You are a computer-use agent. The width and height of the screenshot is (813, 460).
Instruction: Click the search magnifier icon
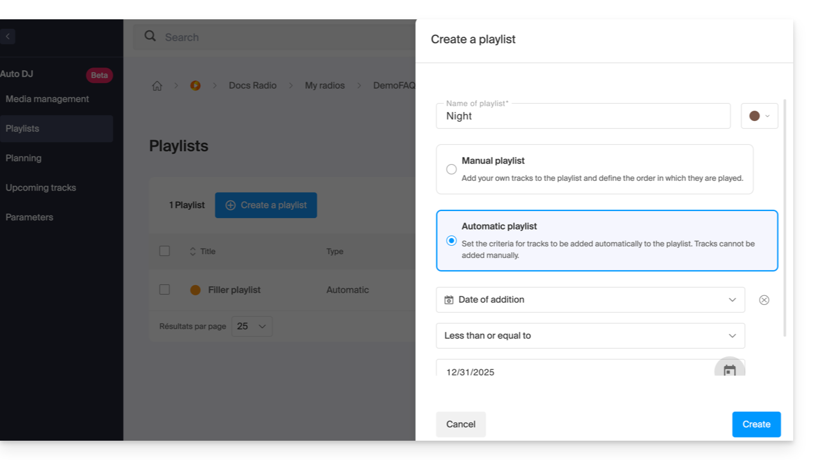[x=150, y=37]
